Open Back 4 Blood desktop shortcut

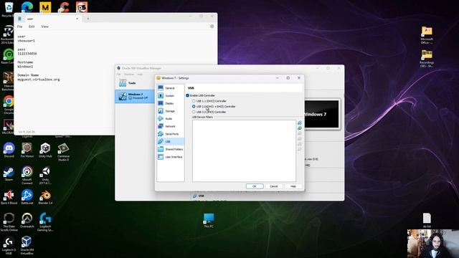coord(9,197)
